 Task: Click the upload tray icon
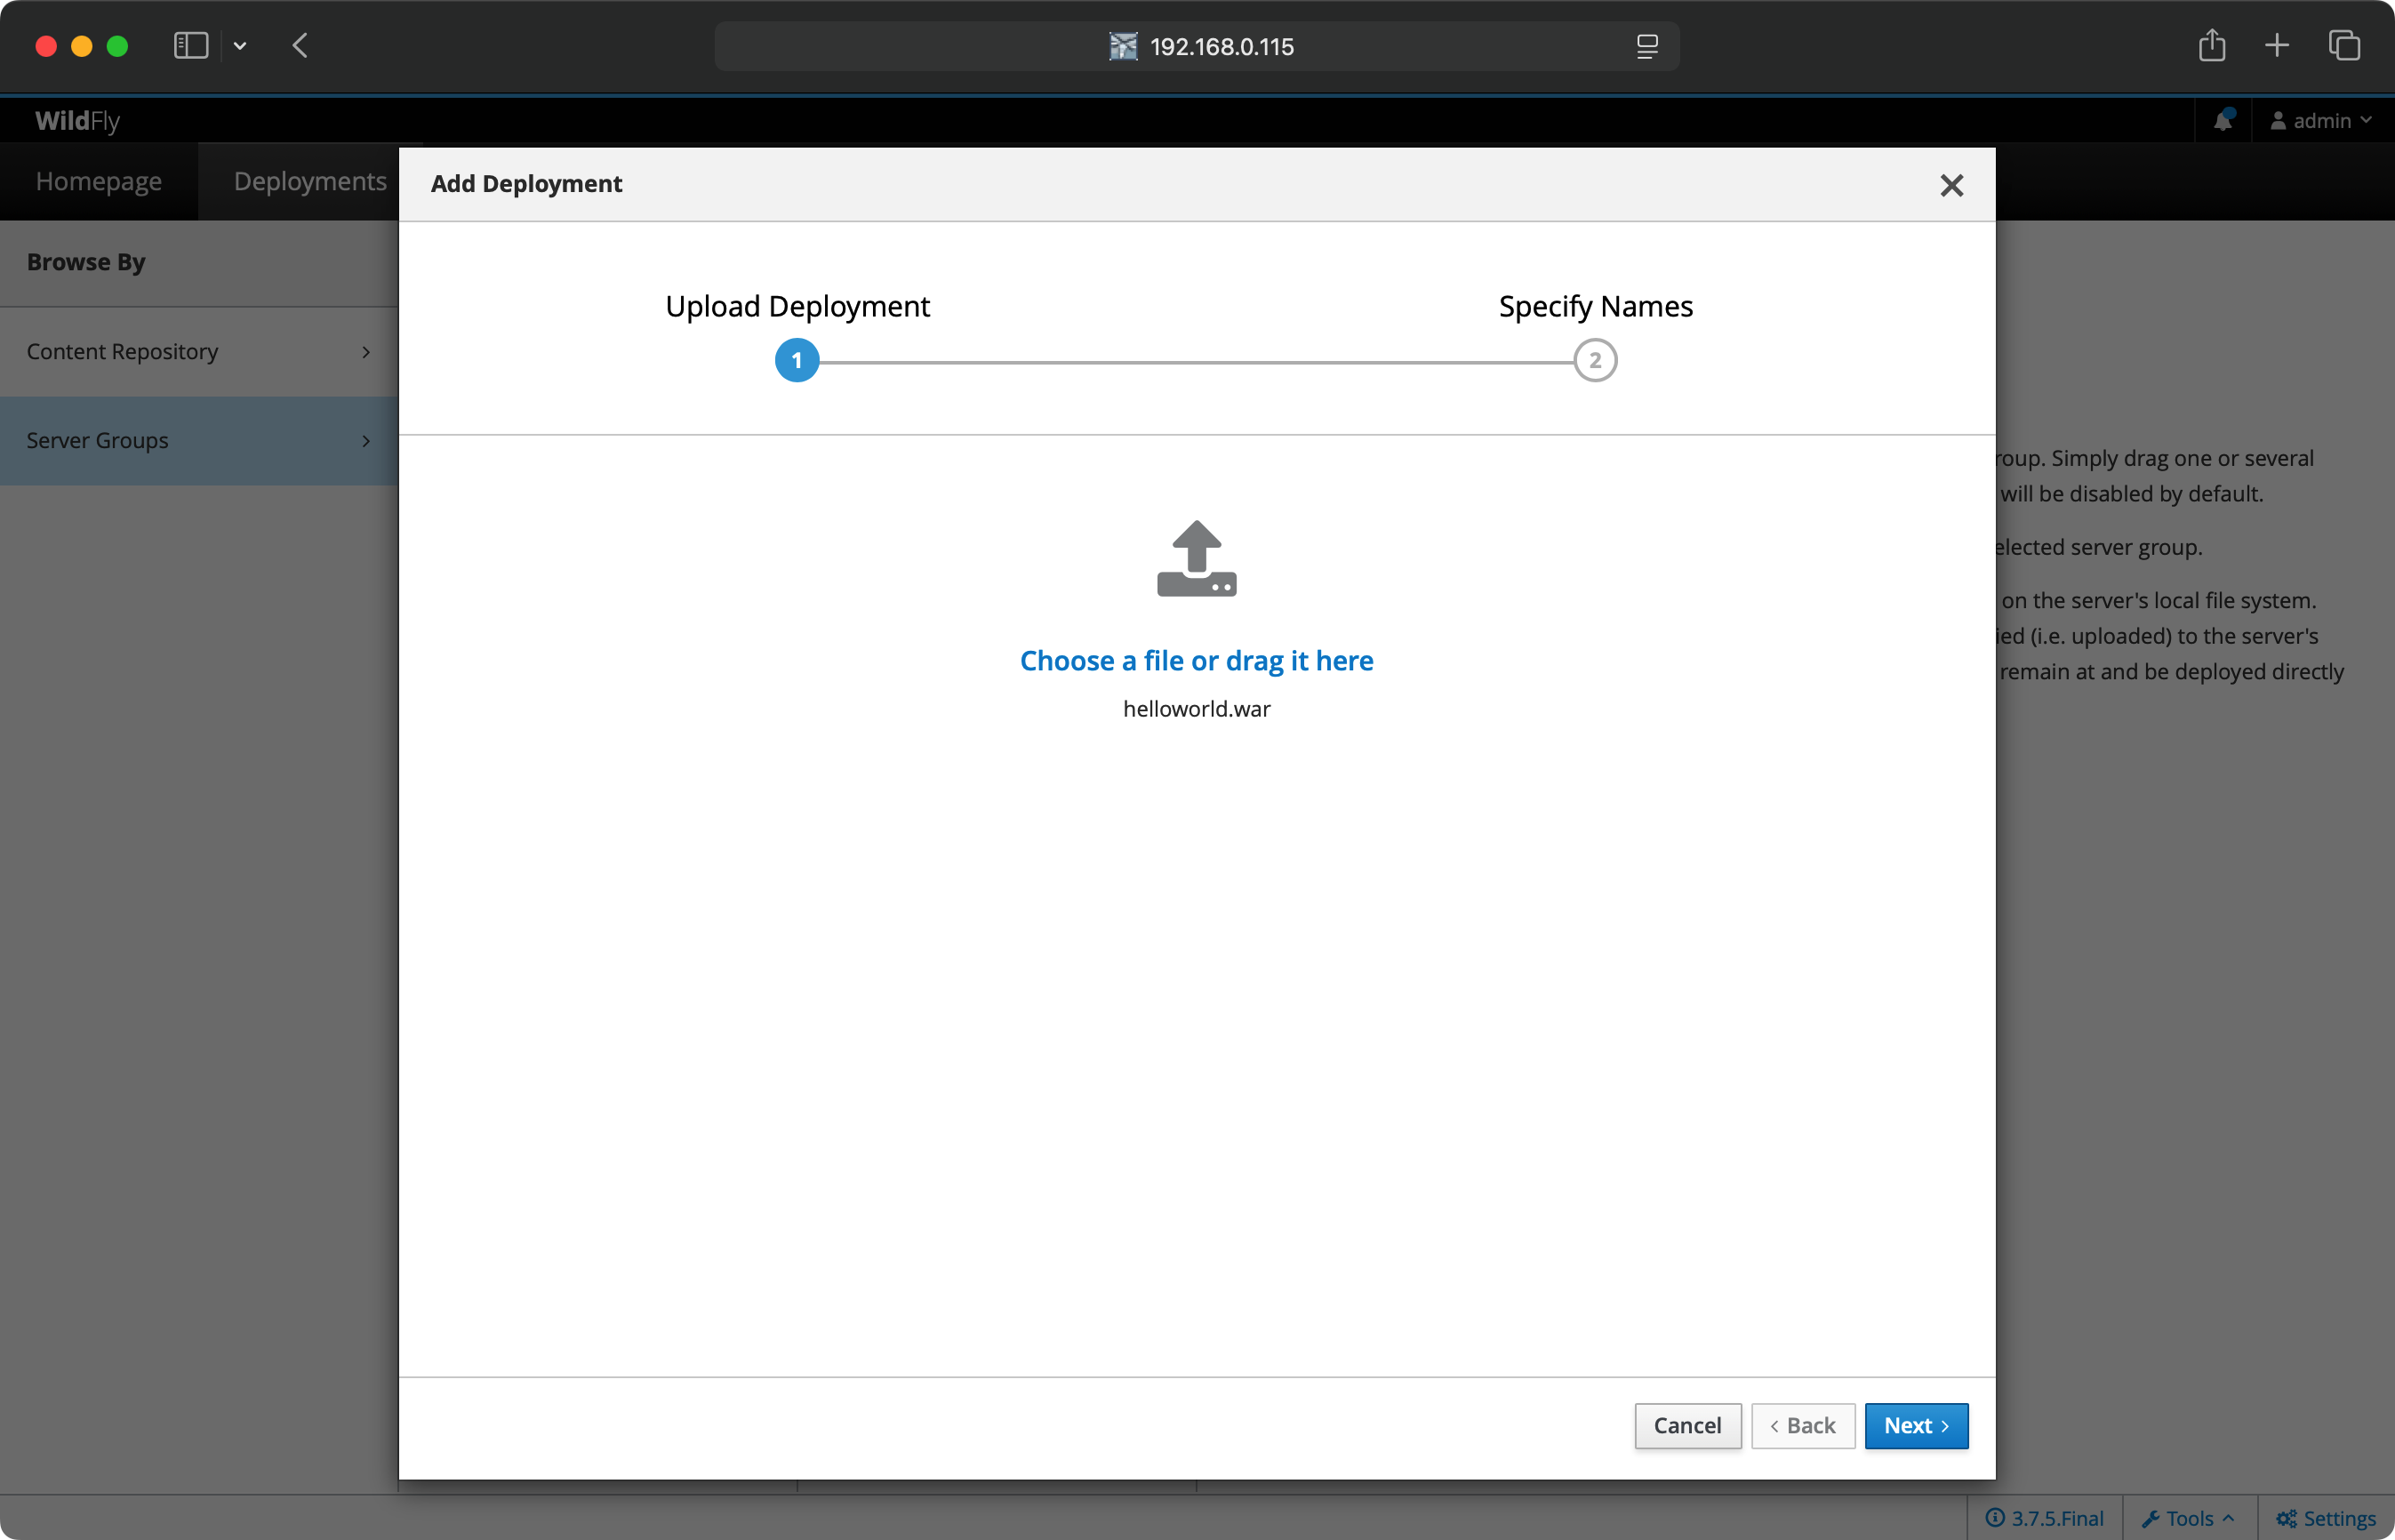tap(1197, 558)
